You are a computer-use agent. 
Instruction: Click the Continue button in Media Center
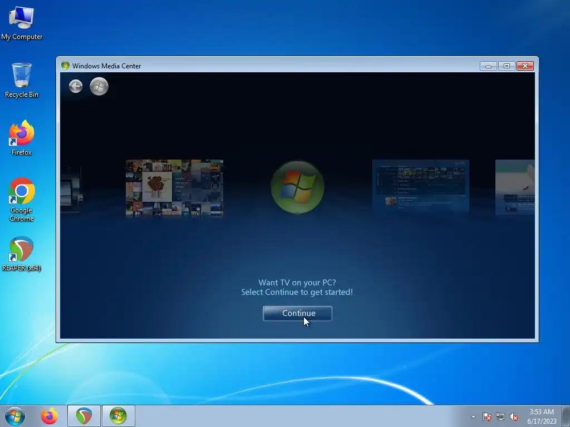coord(297,314)
